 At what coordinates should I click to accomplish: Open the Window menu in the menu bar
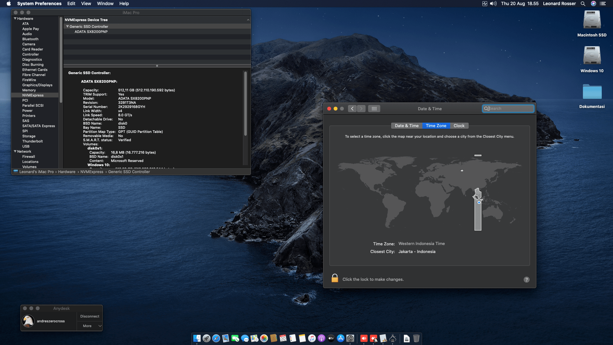(105, 4)
